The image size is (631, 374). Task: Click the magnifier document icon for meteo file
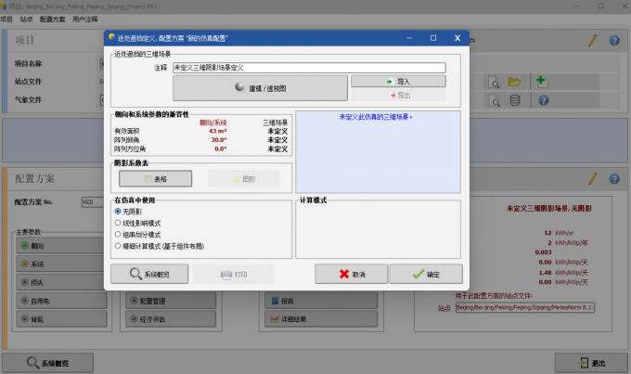coord(494,100)
